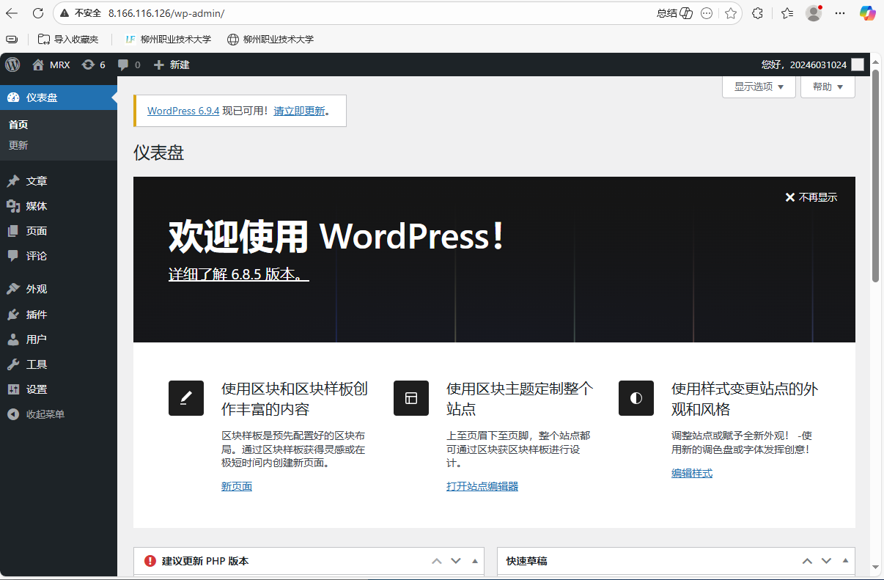Click the 您好，20246031024 account greeting
884x580 pixels.
(x=804, y=65)
